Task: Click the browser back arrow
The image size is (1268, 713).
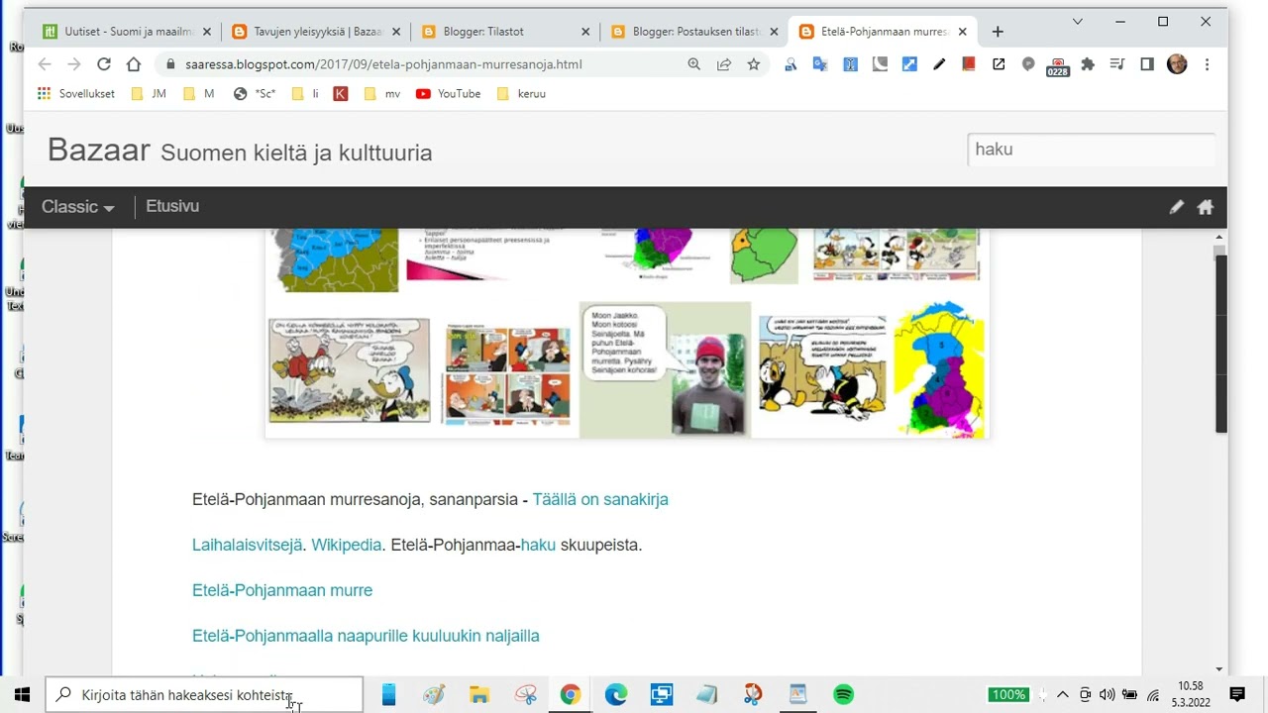Action: (x=45, y=64)
